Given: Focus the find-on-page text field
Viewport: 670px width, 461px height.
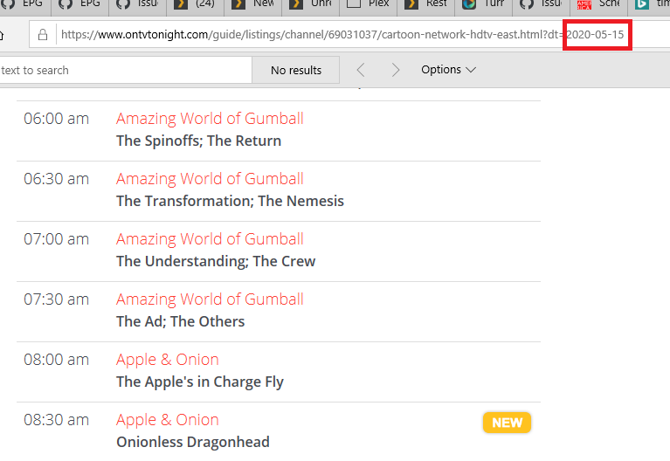Looking at the screenshot, I should 124,70.
